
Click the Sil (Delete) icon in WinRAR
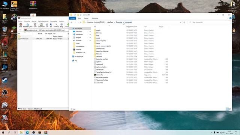[47, 25]
